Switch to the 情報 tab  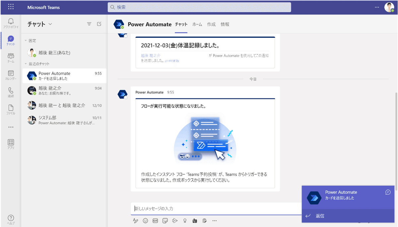point(225,24)
